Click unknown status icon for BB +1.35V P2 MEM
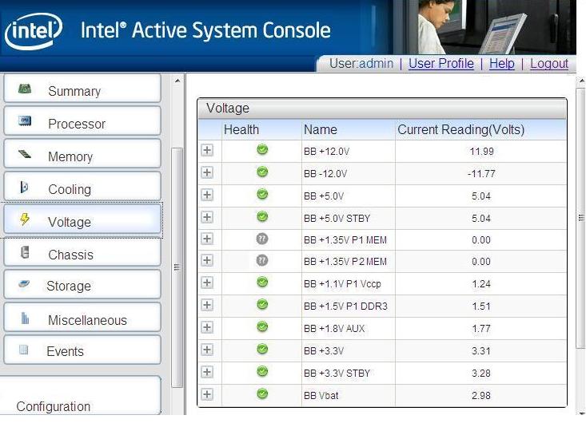This screenshot has width=586, height=427. pos(262,260)
